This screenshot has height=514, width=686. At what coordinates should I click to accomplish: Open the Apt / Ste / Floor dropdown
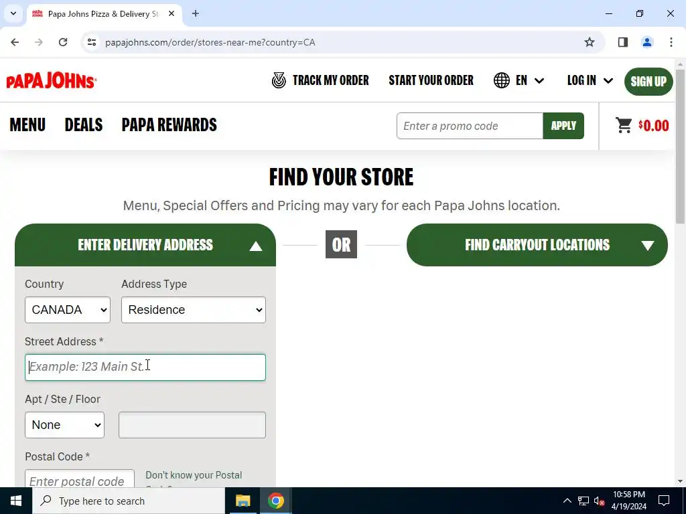[65, 425]
